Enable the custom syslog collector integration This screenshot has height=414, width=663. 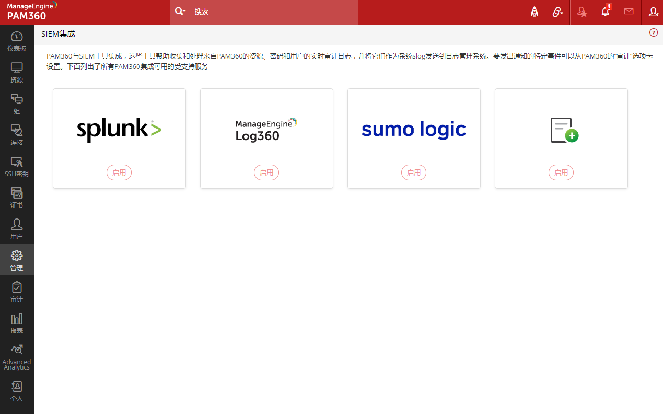point(561,172)
